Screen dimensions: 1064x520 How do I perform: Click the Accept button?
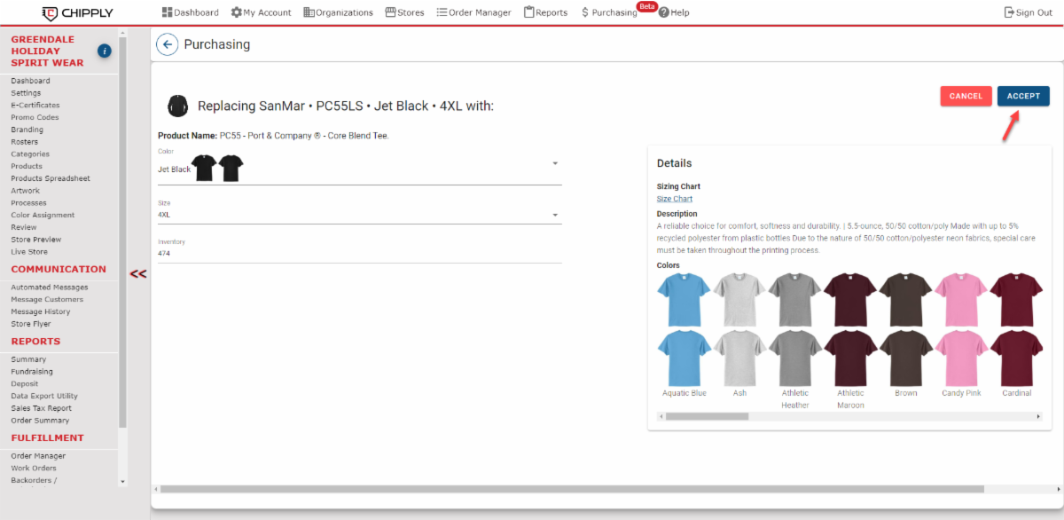tap(1023, 96)
